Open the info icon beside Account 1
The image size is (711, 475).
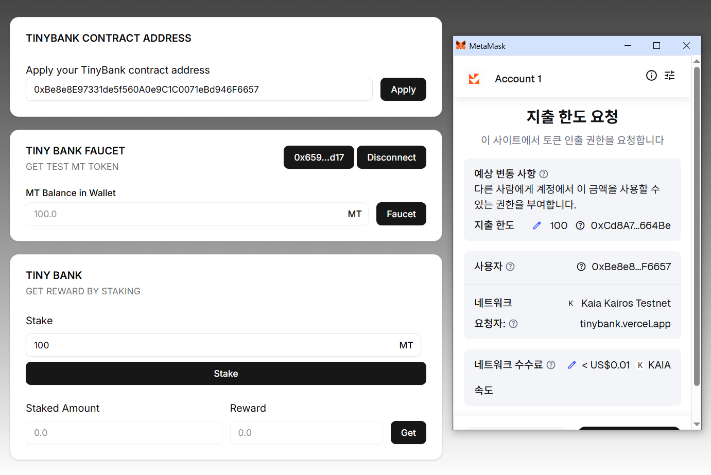tap(651, 76)
